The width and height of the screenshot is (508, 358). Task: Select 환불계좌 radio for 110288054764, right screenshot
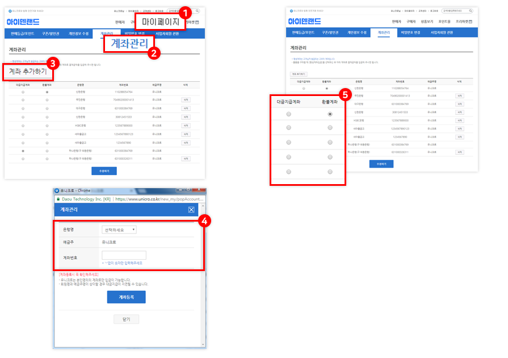327,89
